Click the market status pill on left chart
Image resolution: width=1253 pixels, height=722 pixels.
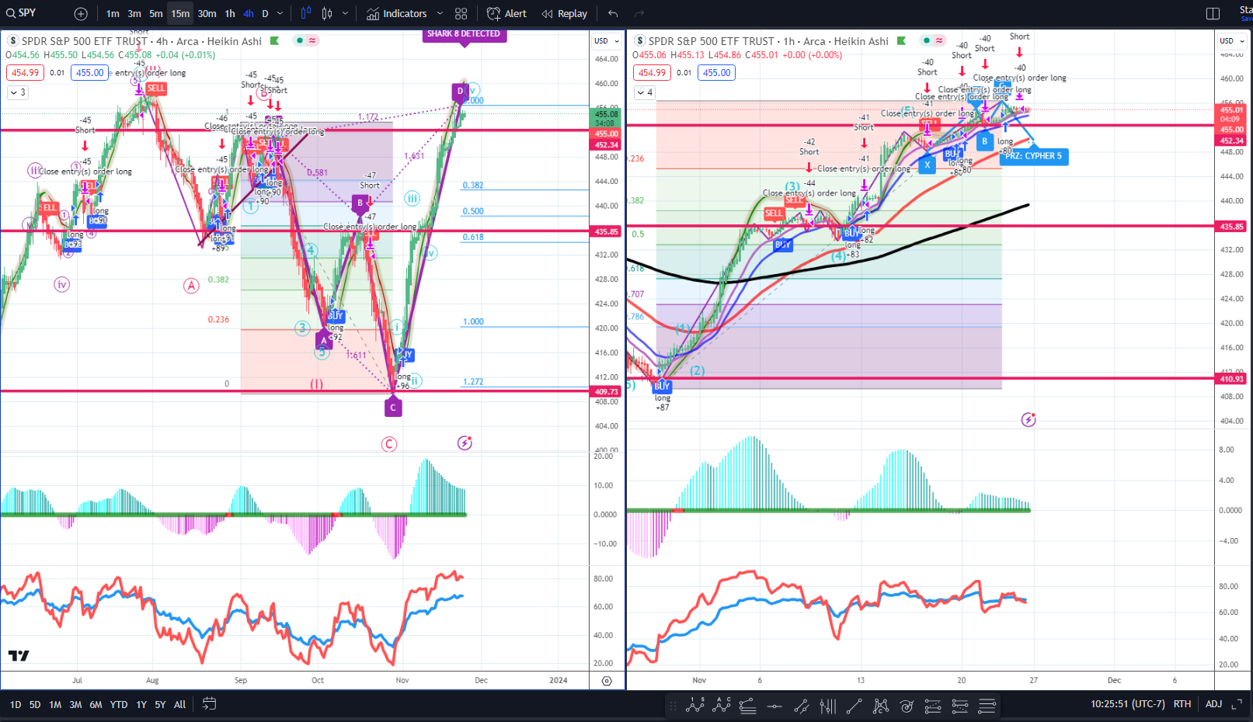(x=306, y=40)
